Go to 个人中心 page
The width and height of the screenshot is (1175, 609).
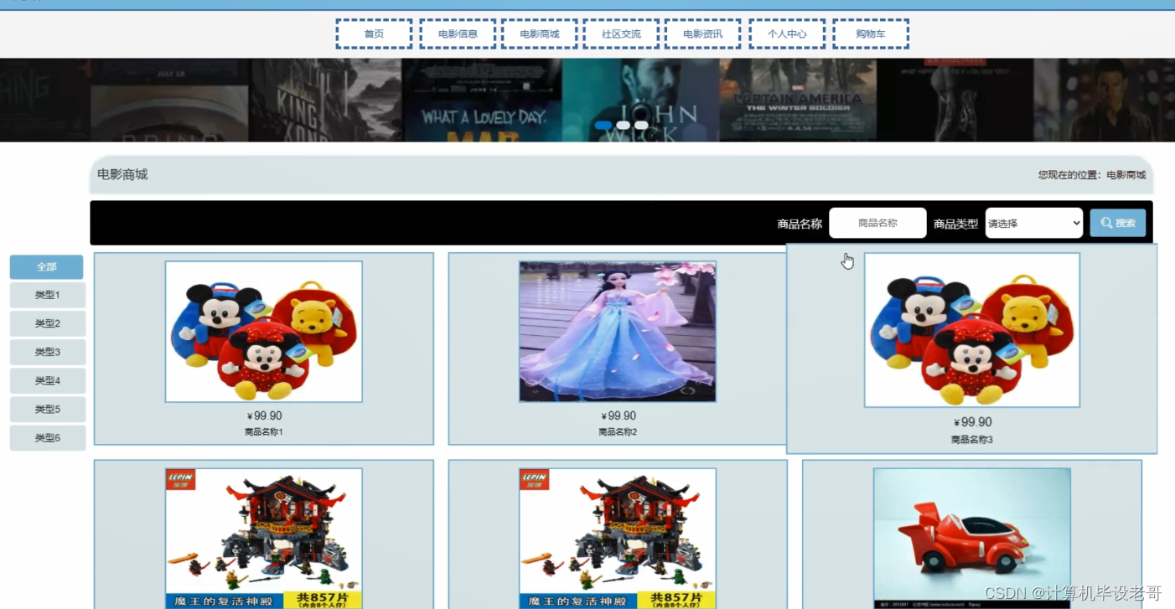click(x=787, y=34)
